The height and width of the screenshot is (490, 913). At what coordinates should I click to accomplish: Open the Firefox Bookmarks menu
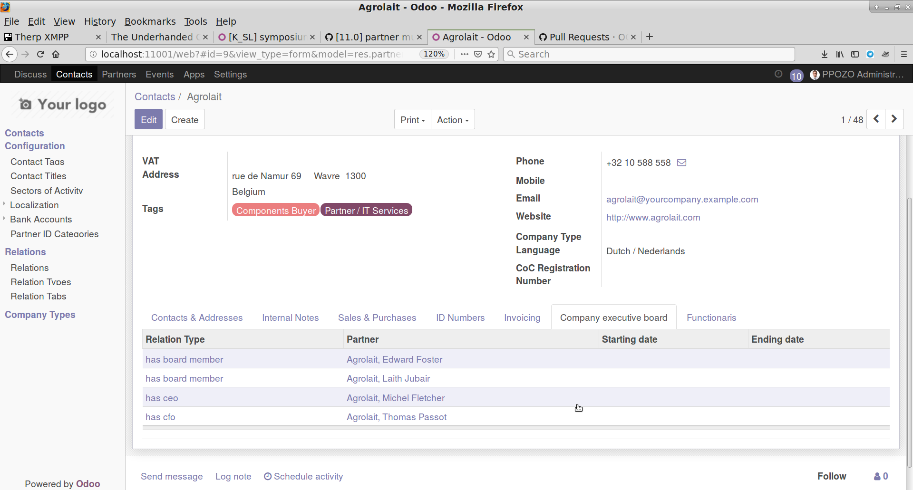pyautogui.click(x=150, y=21)
